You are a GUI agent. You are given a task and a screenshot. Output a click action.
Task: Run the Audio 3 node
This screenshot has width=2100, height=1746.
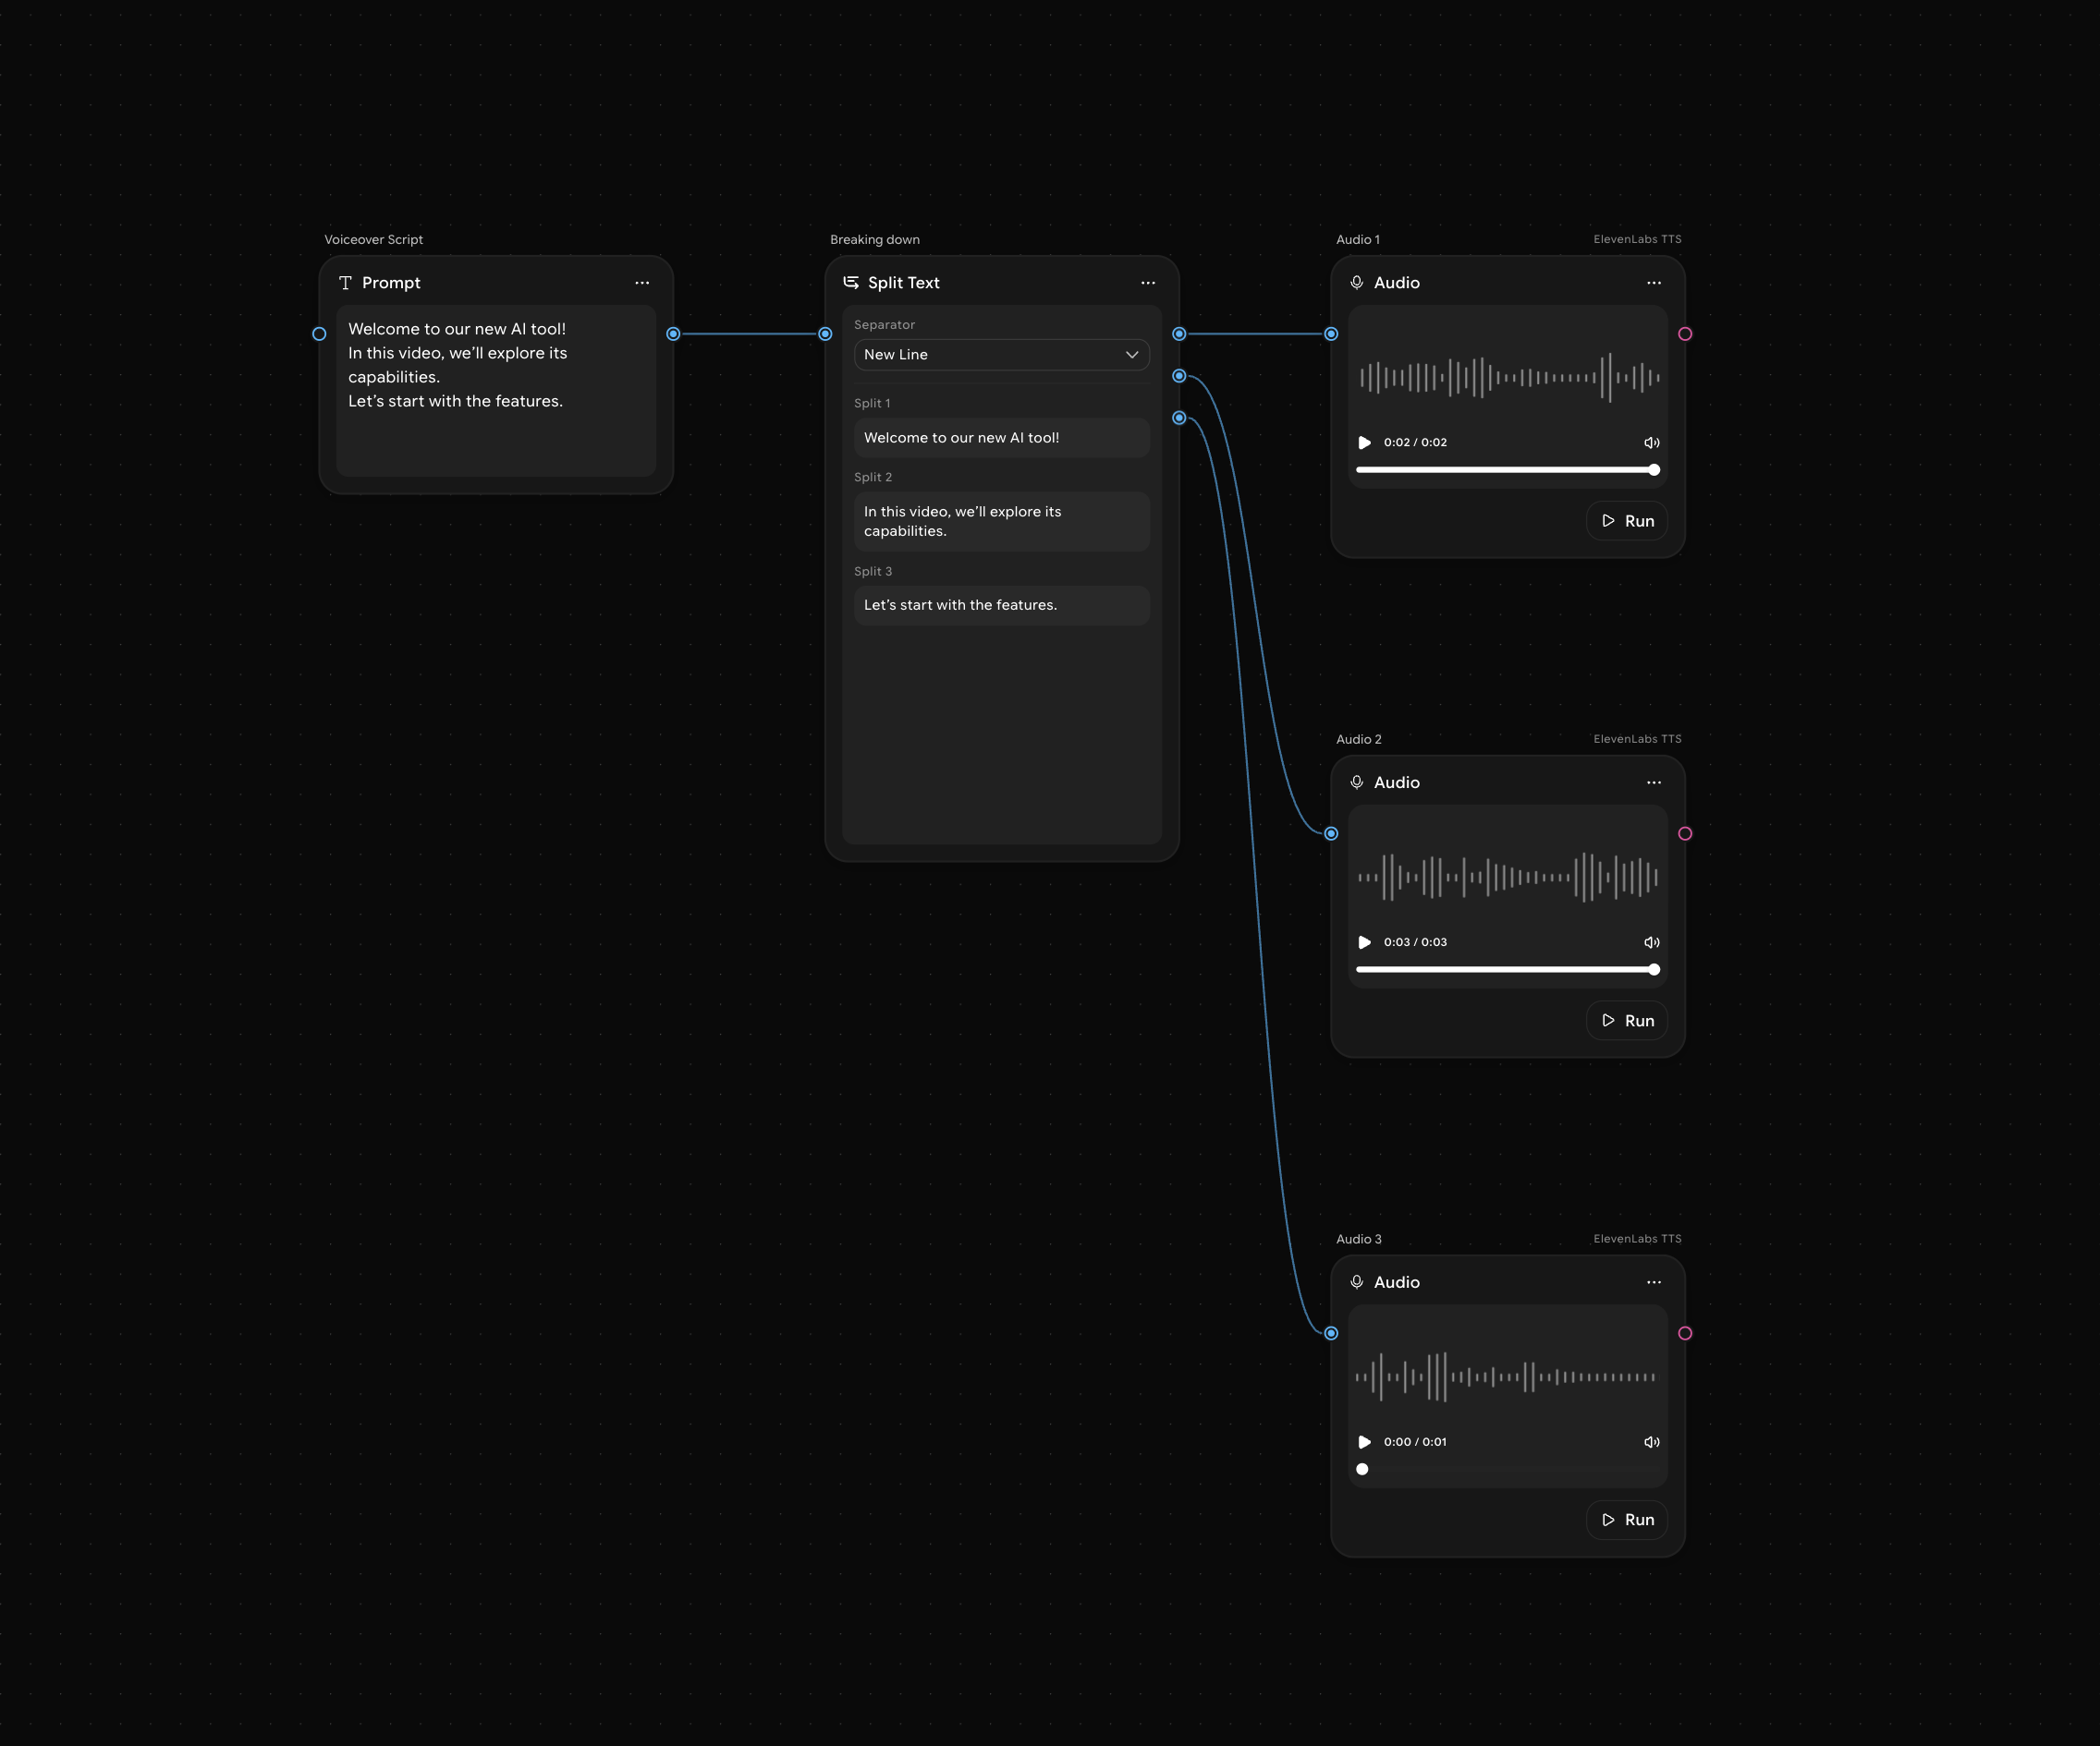pyautogui.click(x=1627, y=1519)
